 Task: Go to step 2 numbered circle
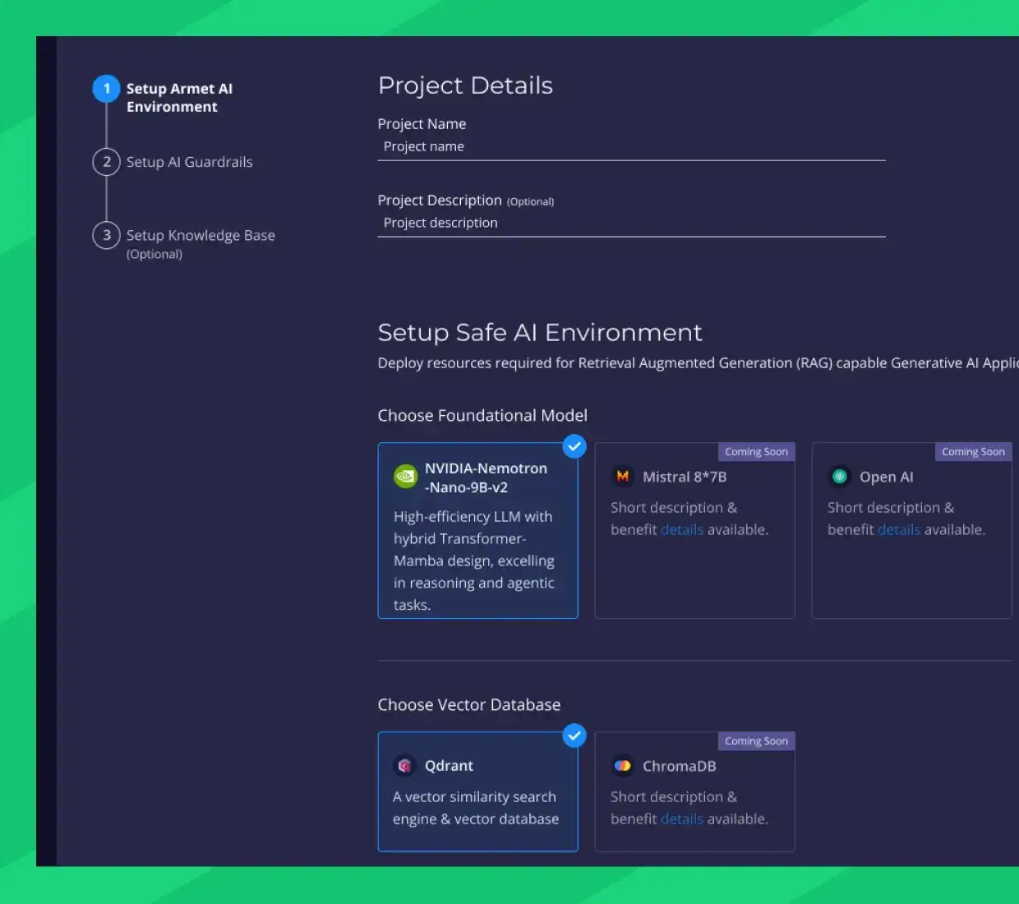click(106, 162)
